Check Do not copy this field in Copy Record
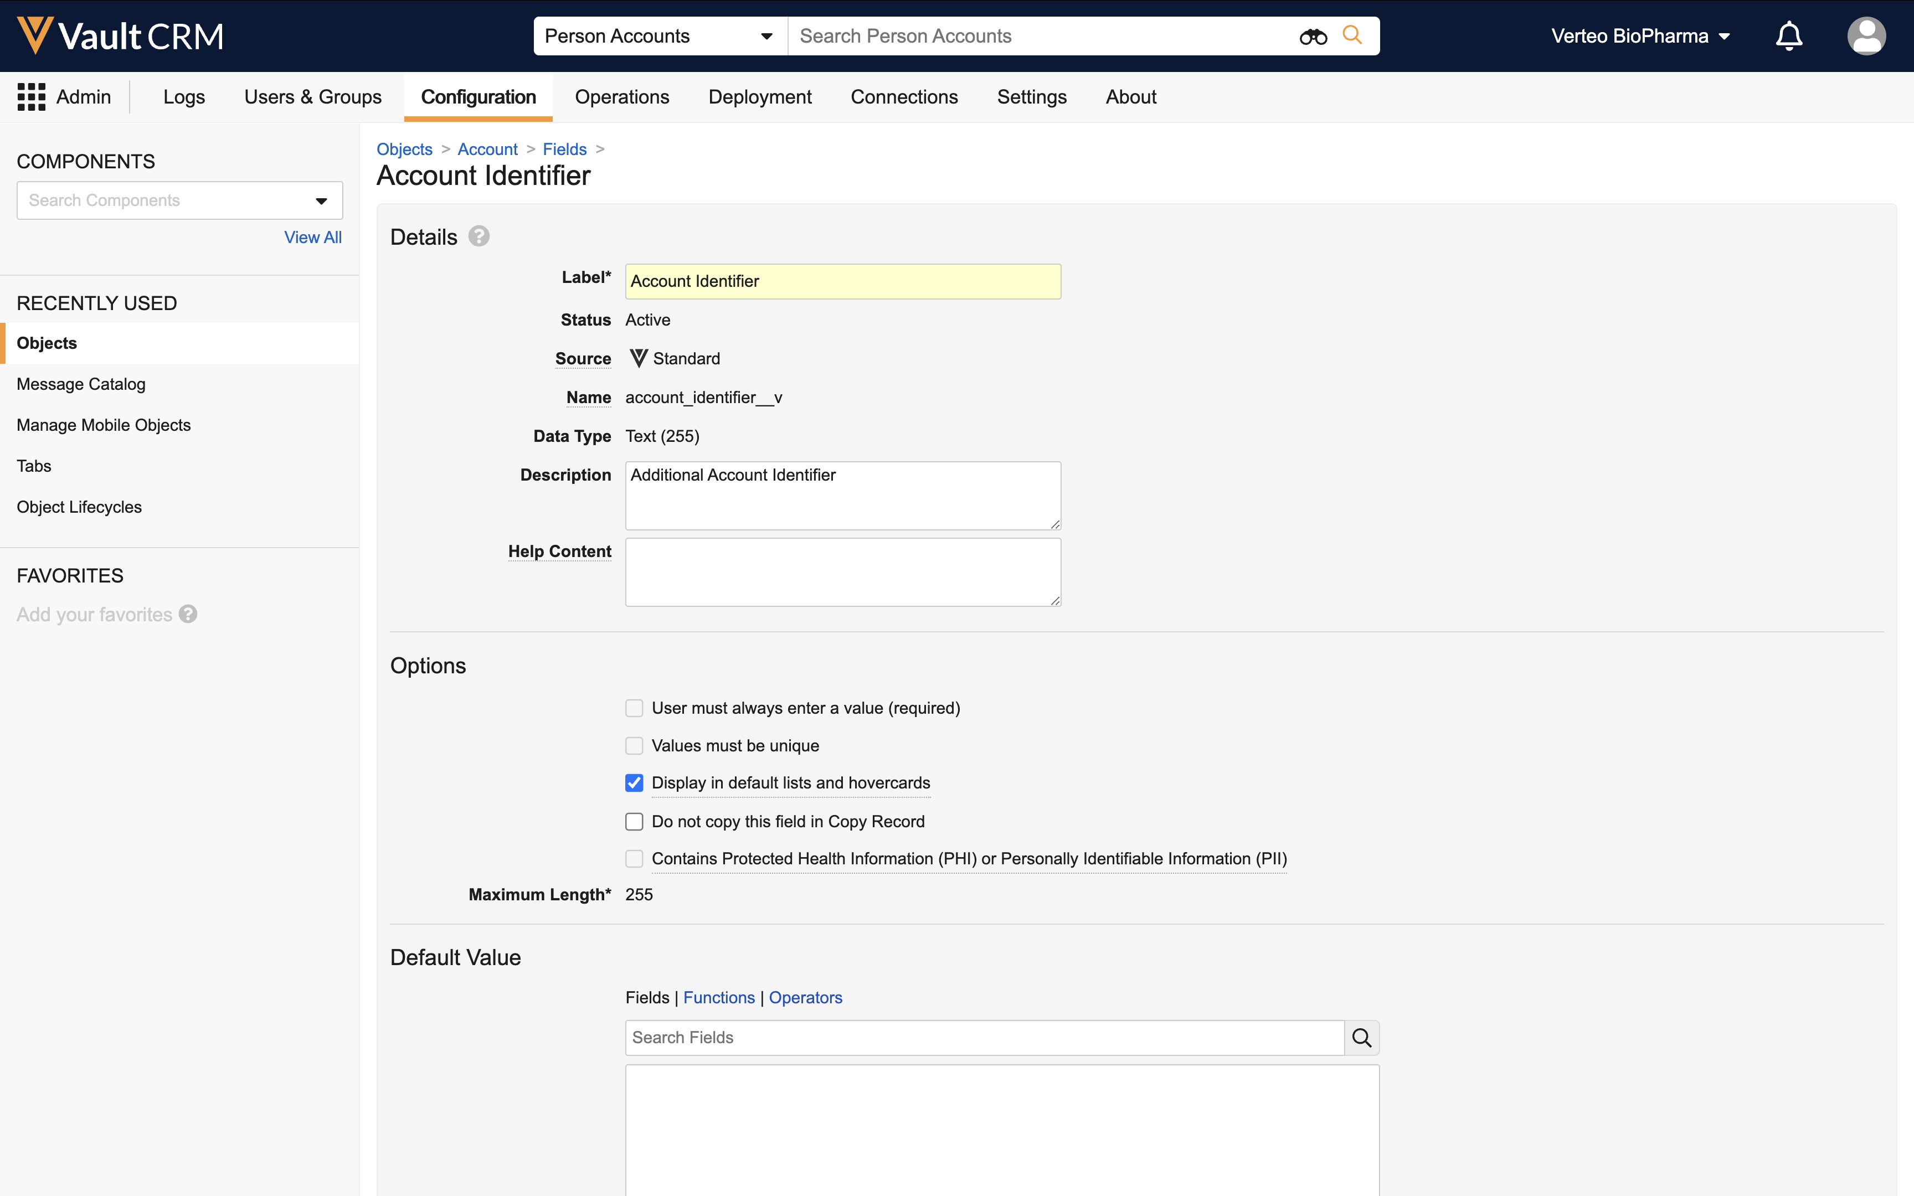The image size is (1914, 1196). click(634, 822)
